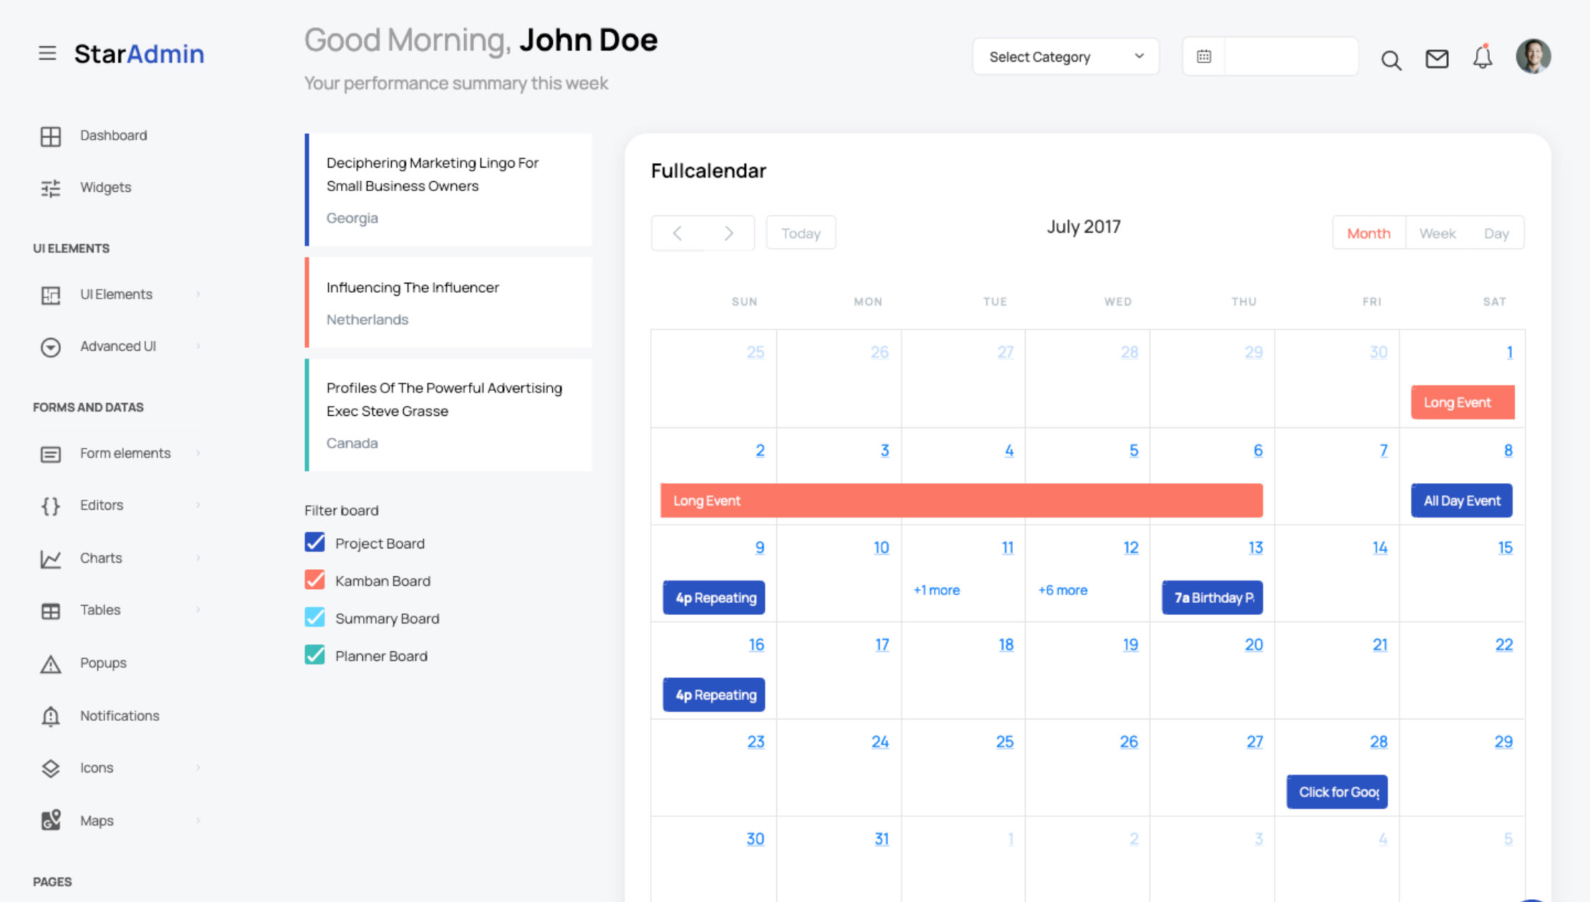
Task: Uncheck the Summary Board checkbox
Action: click(314, 617)
